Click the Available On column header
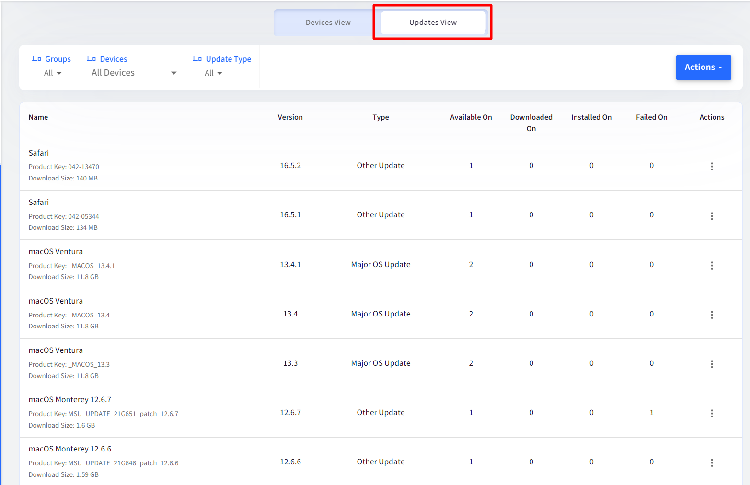This screenshot has width=750, height=485. point(471,117)
